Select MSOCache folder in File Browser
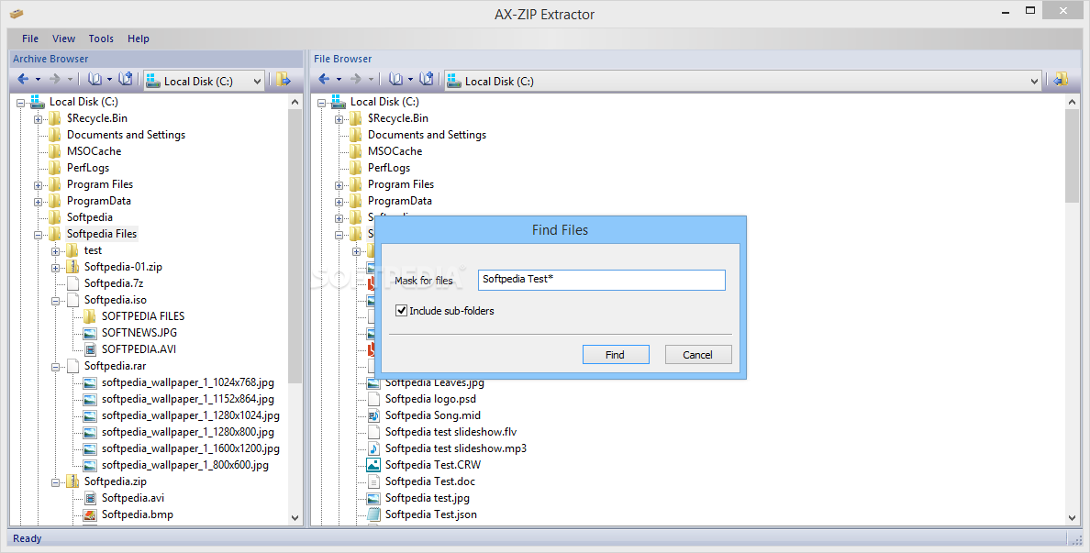This screenshot has height=553, width=1090. [395, 150]
